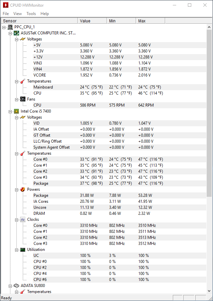Select the PPC_CPU_1 computer icon
Image resolution: width=213 pixels, height=301 pixels.
point(10,27)
